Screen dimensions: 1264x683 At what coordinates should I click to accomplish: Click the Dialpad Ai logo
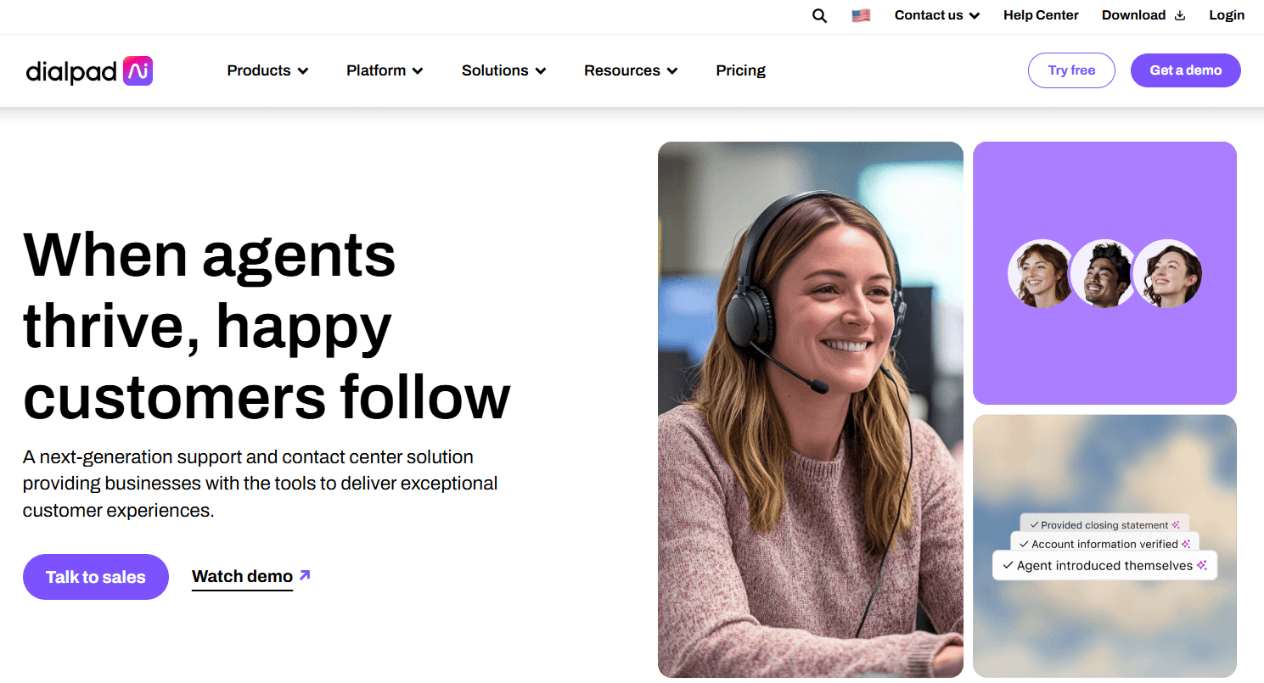[89, 70]
